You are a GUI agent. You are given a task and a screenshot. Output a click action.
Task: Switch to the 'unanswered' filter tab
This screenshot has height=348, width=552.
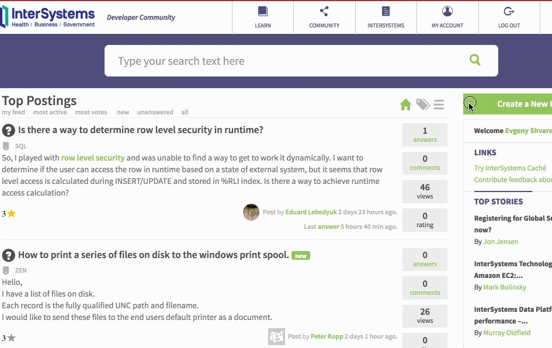(x=155, y=112)
